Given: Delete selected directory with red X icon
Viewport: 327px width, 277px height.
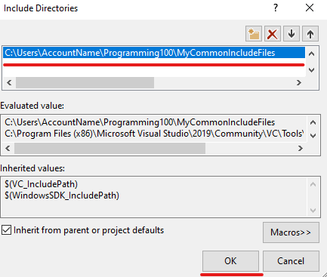Looking at the screenshot, I should coord(273,34).
